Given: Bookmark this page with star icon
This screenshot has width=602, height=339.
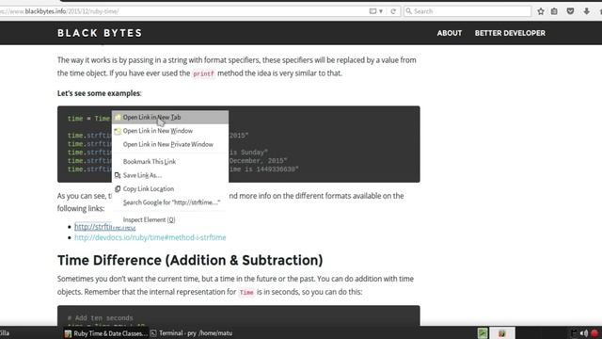Looking at the screenshot, I should click(x=541, y=11).
